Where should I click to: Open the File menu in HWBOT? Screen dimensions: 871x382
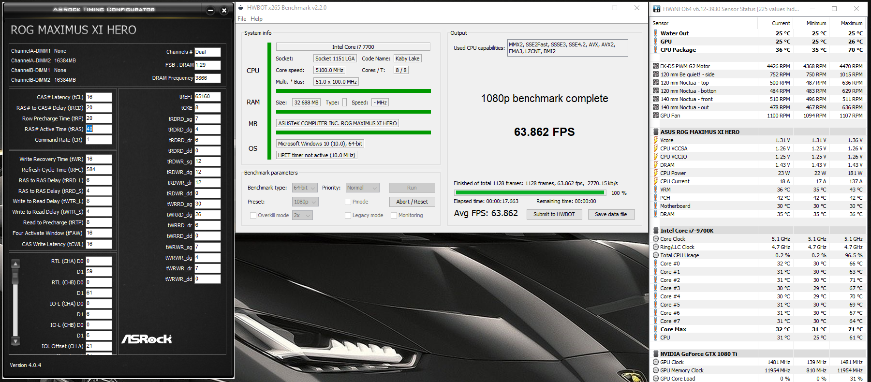click(242, 19)
